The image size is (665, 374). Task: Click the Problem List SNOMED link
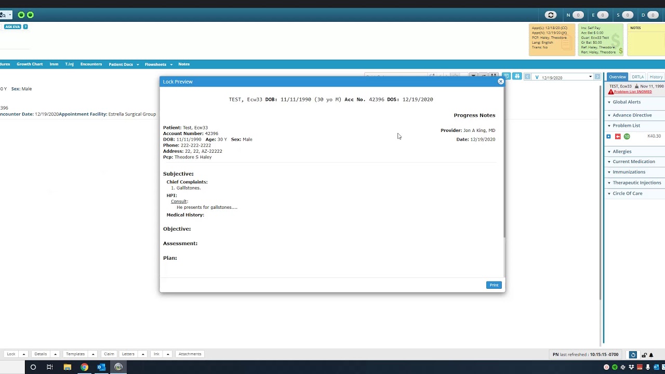[633, 92]
